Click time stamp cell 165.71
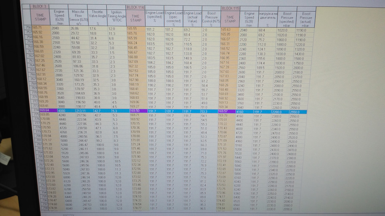This screenshot has height=216, width=385. point(37,28)
